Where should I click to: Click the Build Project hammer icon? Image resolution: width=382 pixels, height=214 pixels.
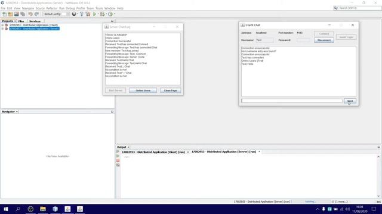click(x=82, y=14)
